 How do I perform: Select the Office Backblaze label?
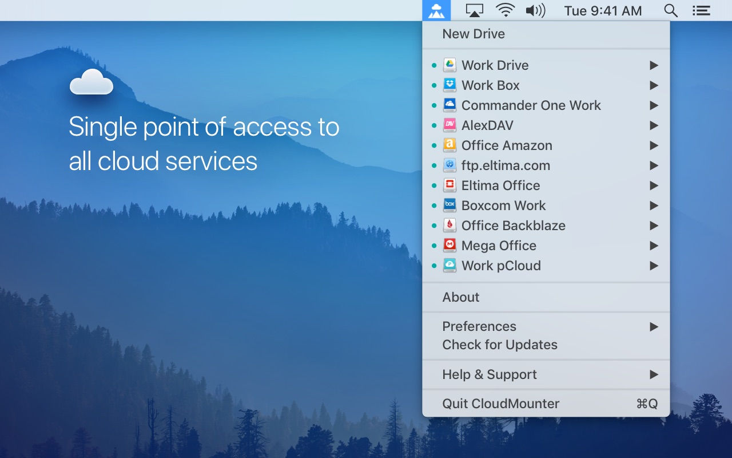point(514,226)
